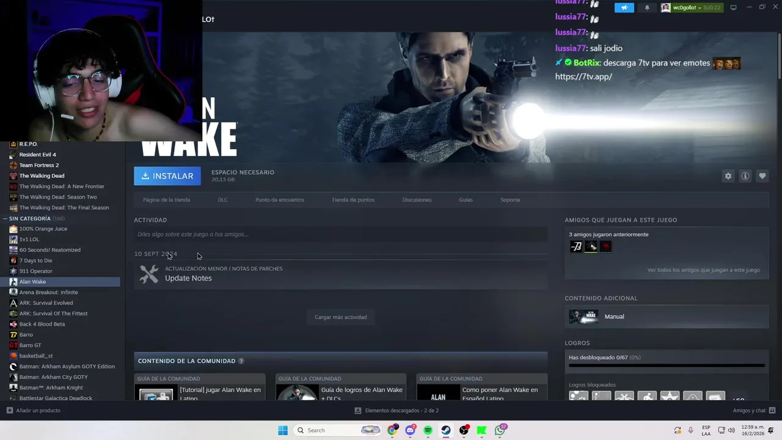The width and height of the screenshot is (782, 440).
Task: Open the Tienda de puntos tab
Action: coord(353,200)
